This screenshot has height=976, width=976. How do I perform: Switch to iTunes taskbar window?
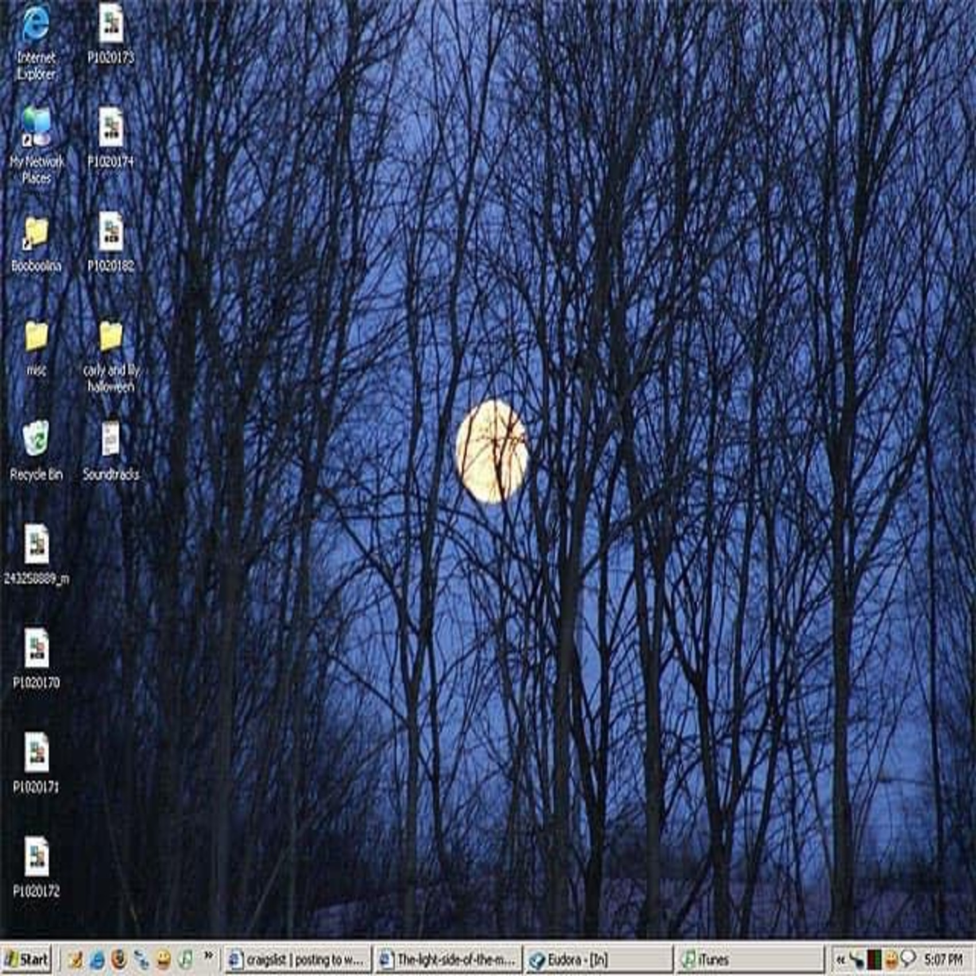749,959
